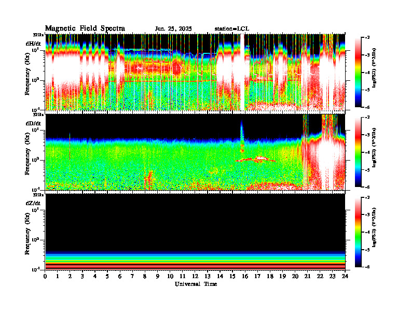
Task: Click the narrow blue burst near 15.7 UT in dD/dt
Action: point(242,136)
